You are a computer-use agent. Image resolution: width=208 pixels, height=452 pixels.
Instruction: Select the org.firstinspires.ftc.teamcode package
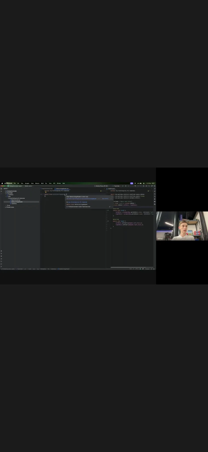tap(17, 198)
